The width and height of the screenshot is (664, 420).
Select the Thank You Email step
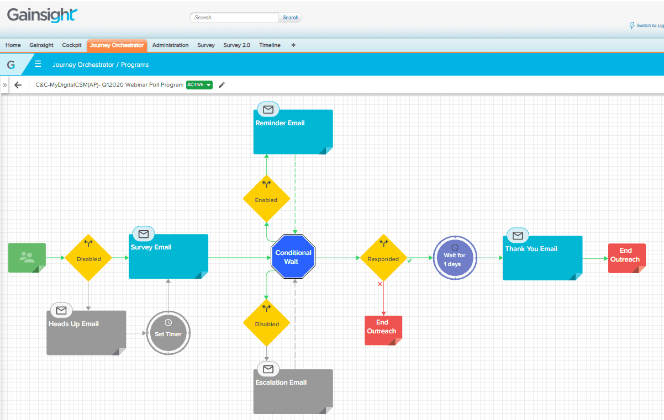pyautogui.click(x=542, y=258)
